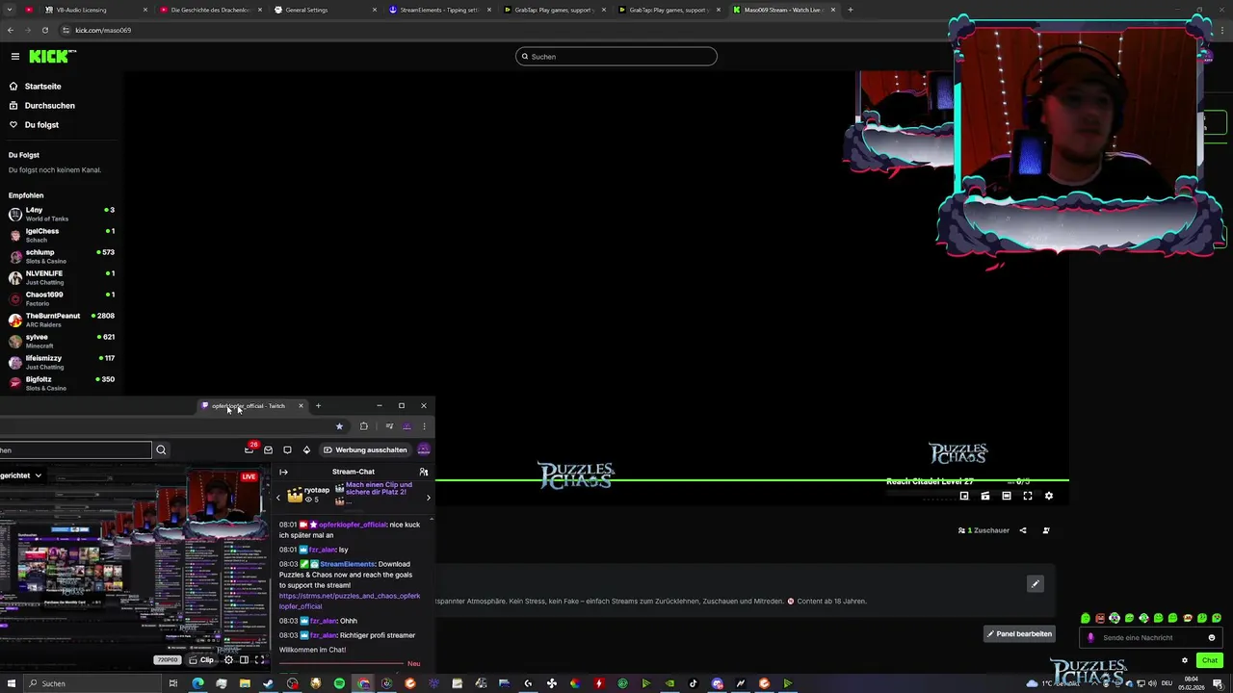Image resolution: width=1233 pixels, height=693 pixels.
Task: Open Spotify from the taskbar
Action: click(339, 683)
